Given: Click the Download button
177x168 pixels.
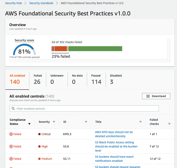Looking at the screenshot, I should (156, 96).
